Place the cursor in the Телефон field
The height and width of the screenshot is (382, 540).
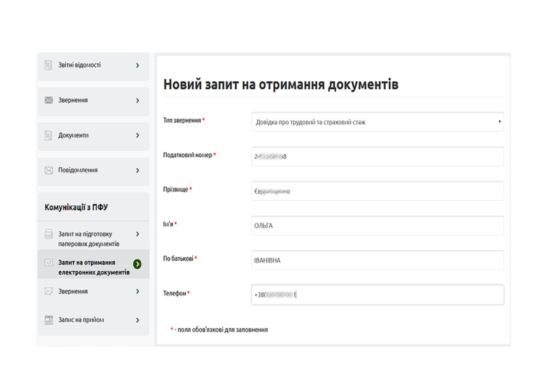pos(377,295)
